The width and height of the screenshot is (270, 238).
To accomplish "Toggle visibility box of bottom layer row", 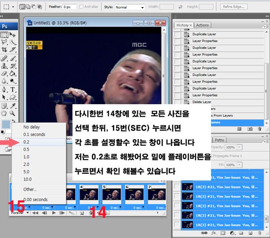I will pyautogui.click(x=177, y=225).
